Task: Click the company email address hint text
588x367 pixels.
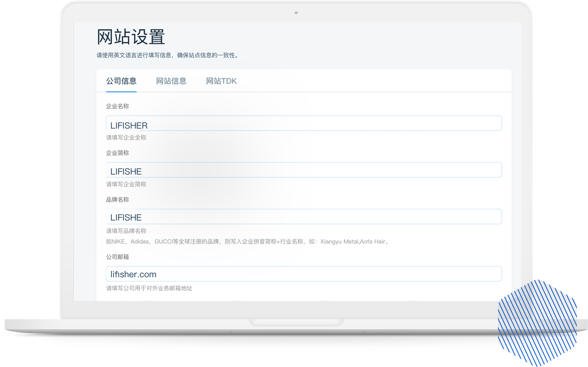Action: pos(149,288)
